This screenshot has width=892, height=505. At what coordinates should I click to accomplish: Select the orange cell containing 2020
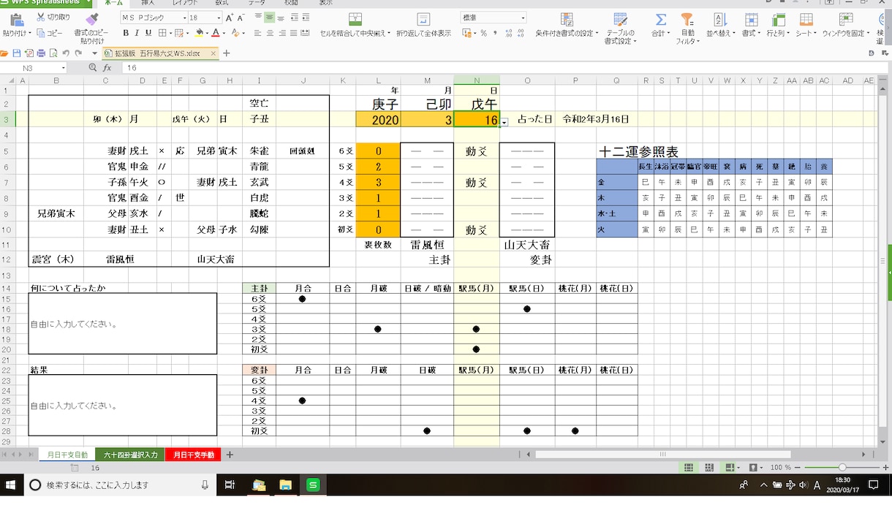(378, 120)
